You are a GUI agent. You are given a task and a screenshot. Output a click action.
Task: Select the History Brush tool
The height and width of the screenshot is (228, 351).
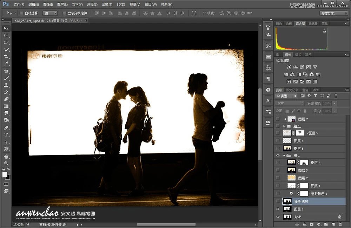coord(6,92)
